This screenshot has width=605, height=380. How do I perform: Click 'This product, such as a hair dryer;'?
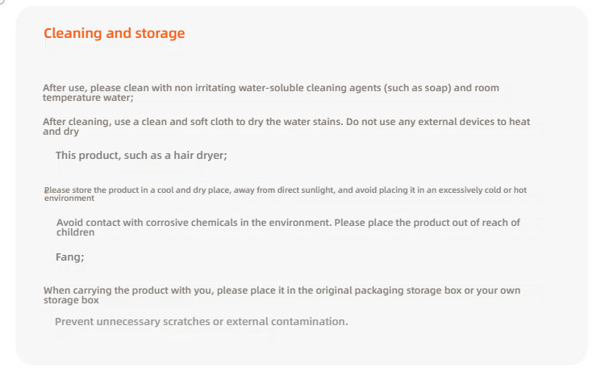tap(141, 156)
